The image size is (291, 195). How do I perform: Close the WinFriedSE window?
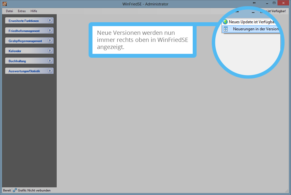[x=284, y=3]
